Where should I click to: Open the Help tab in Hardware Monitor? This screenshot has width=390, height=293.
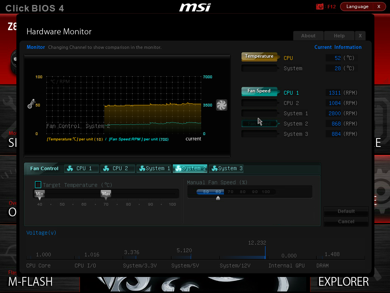339,36
